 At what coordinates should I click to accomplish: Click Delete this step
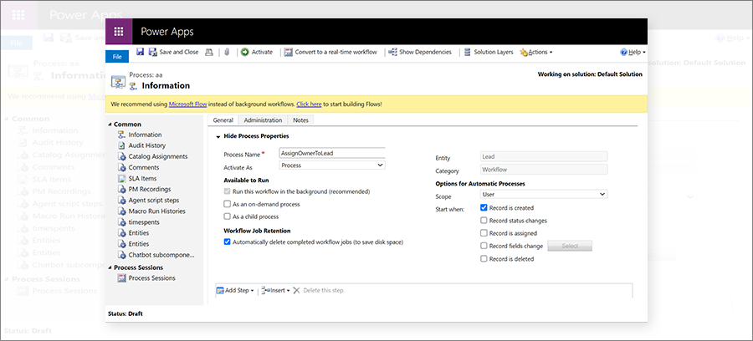pos(320,291)
